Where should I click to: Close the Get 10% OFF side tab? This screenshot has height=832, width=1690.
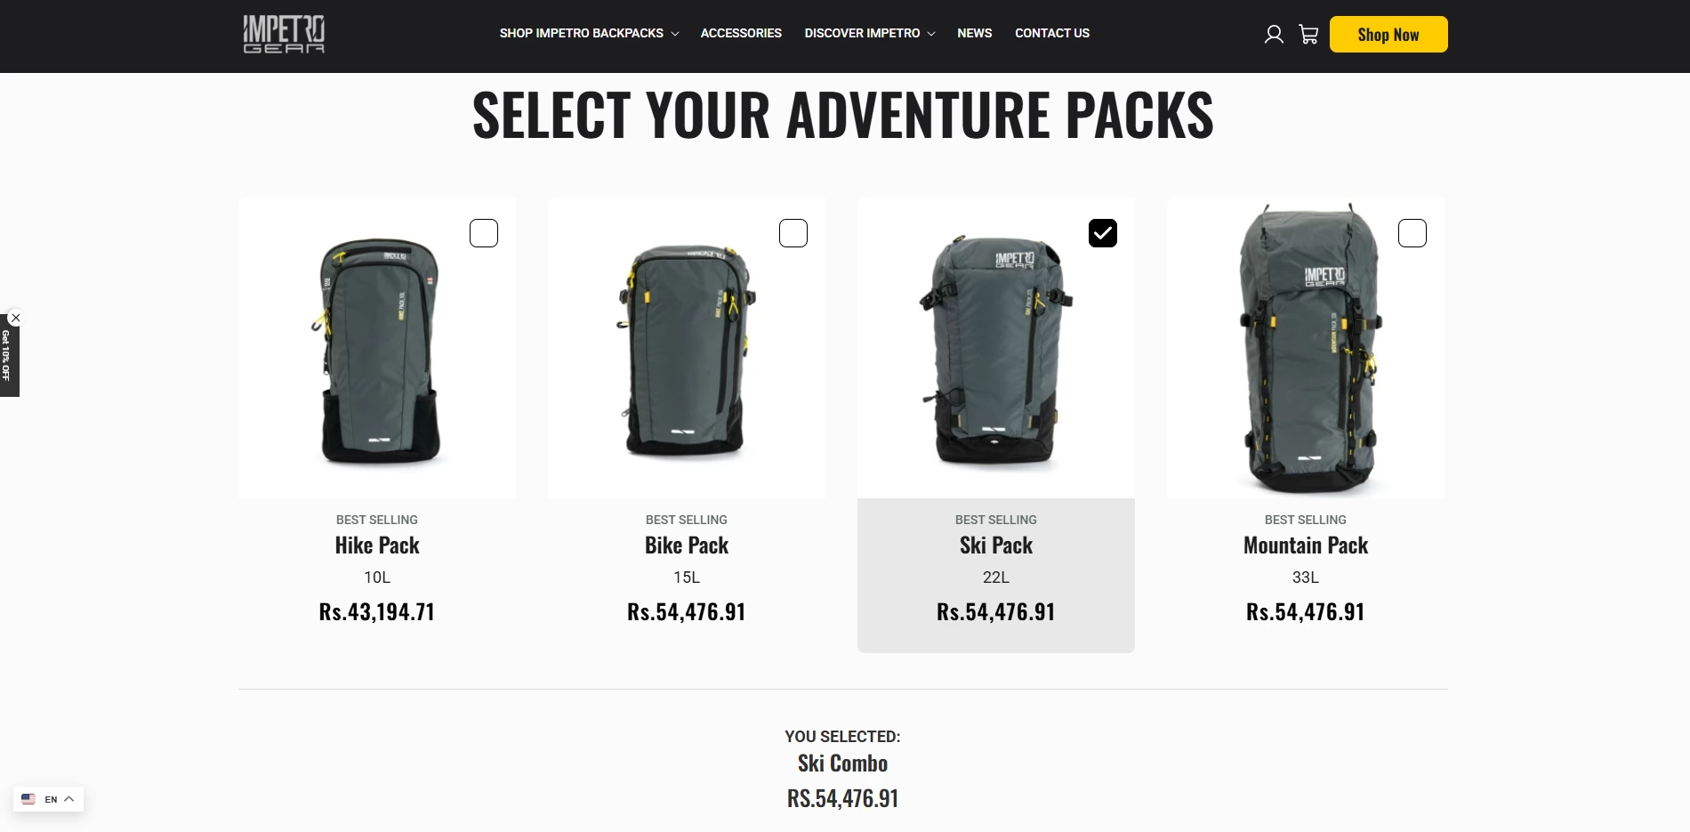15,318
